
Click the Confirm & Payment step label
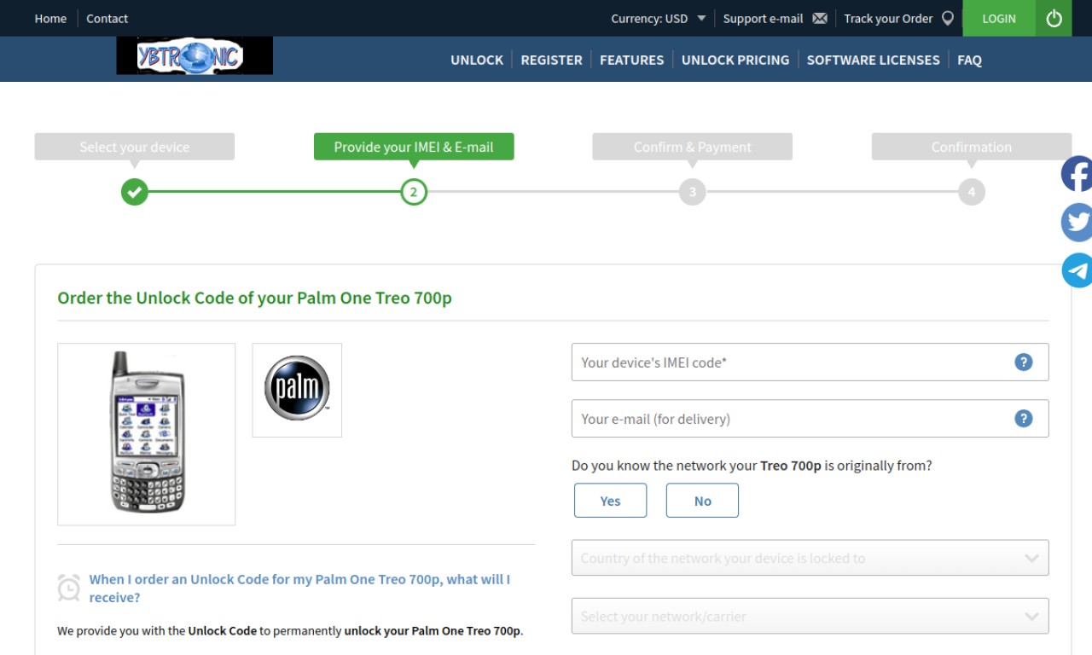click(x=693, y=147)
